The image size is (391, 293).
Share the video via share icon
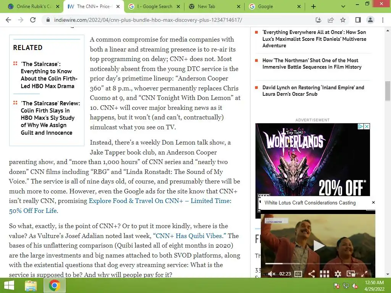312,274
